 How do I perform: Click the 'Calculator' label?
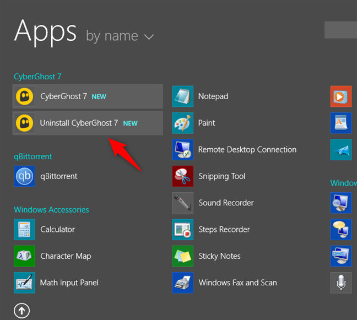pos(58,230)
